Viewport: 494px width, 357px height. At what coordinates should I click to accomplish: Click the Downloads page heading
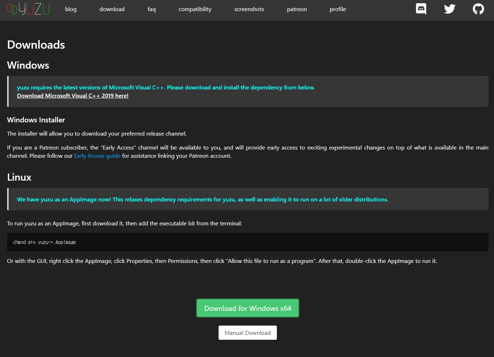tap(36, 45)
